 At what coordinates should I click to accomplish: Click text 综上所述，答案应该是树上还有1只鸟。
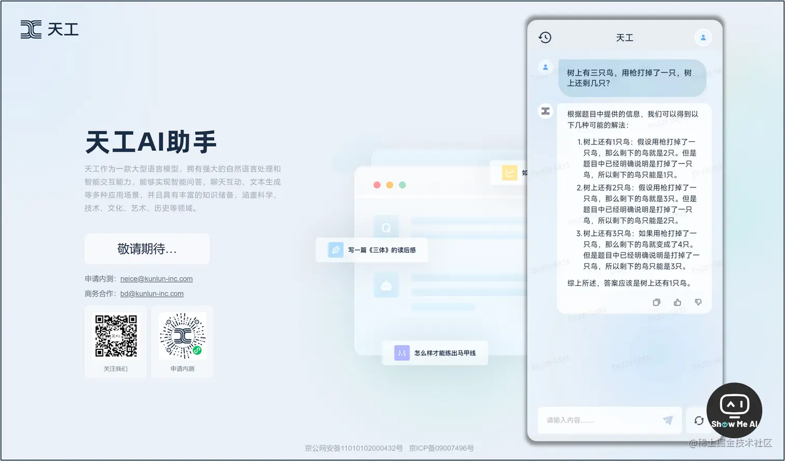[629, 283]
